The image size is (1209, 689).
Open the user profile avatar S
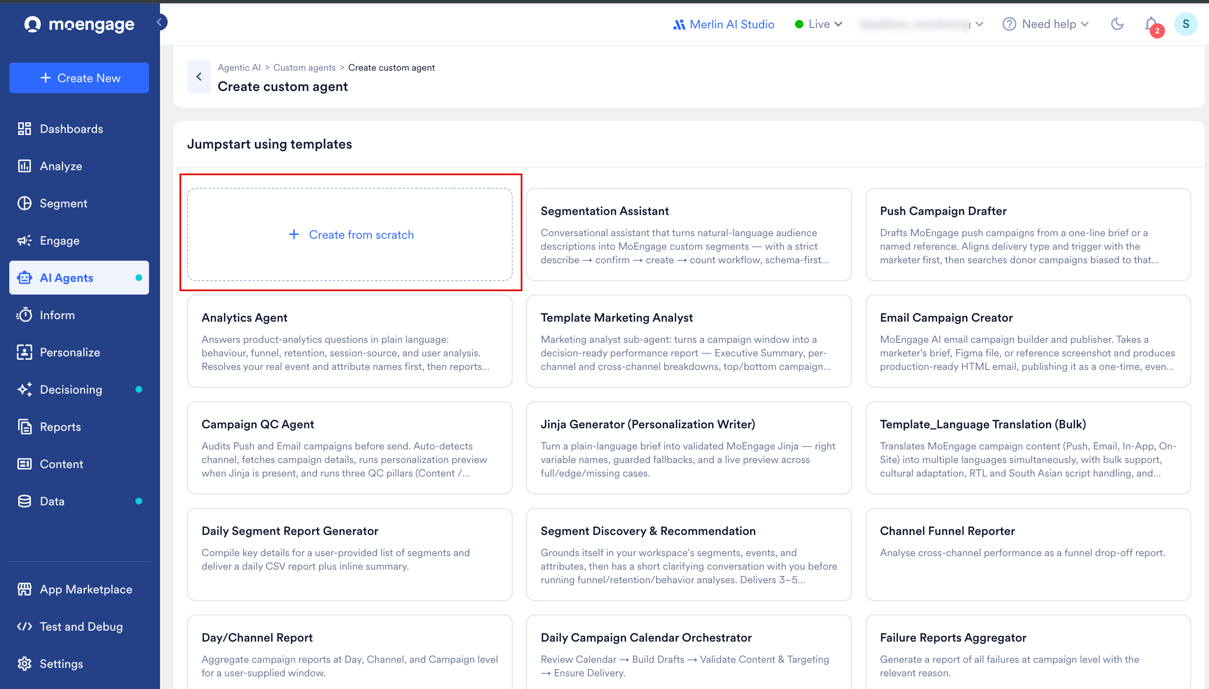point(1185,24)
